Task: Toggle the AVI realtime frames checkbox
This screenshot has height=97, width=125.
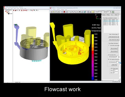Action: pyautogui.click(x=108, y=59)
